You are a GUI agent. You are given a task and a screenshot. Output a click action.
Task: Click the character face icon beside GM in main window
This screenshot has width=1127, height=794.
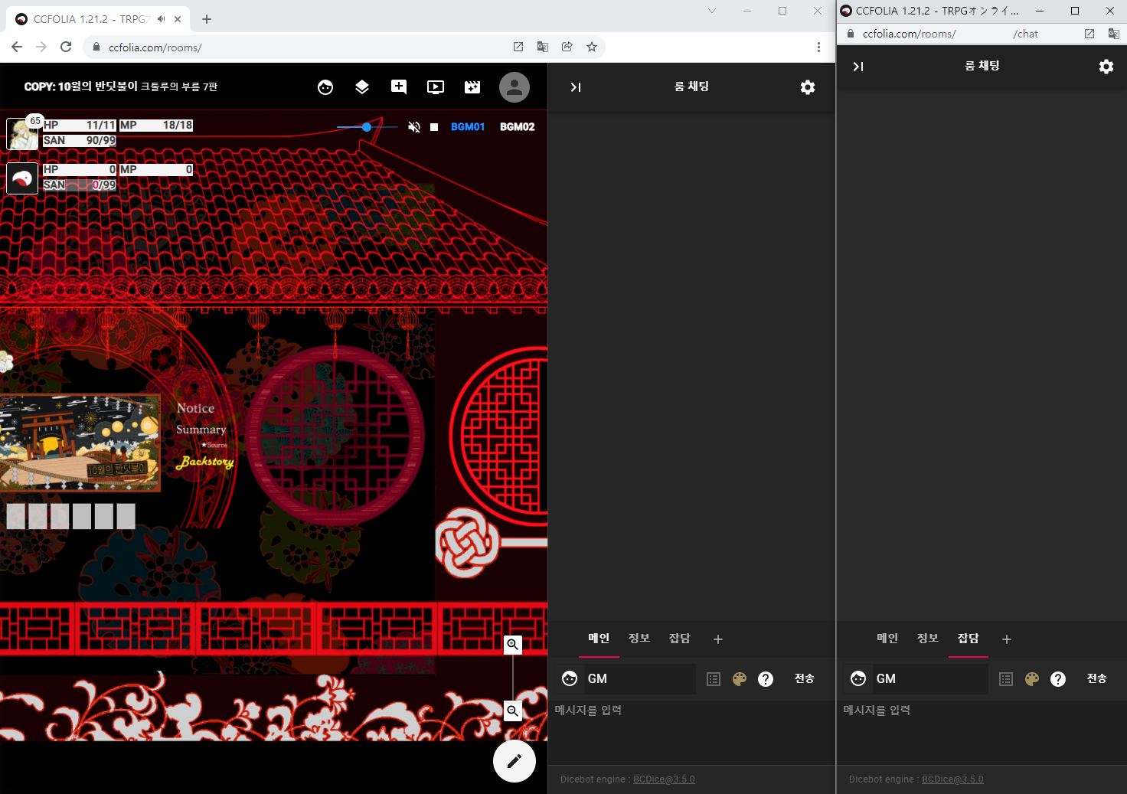coord(570,678)
